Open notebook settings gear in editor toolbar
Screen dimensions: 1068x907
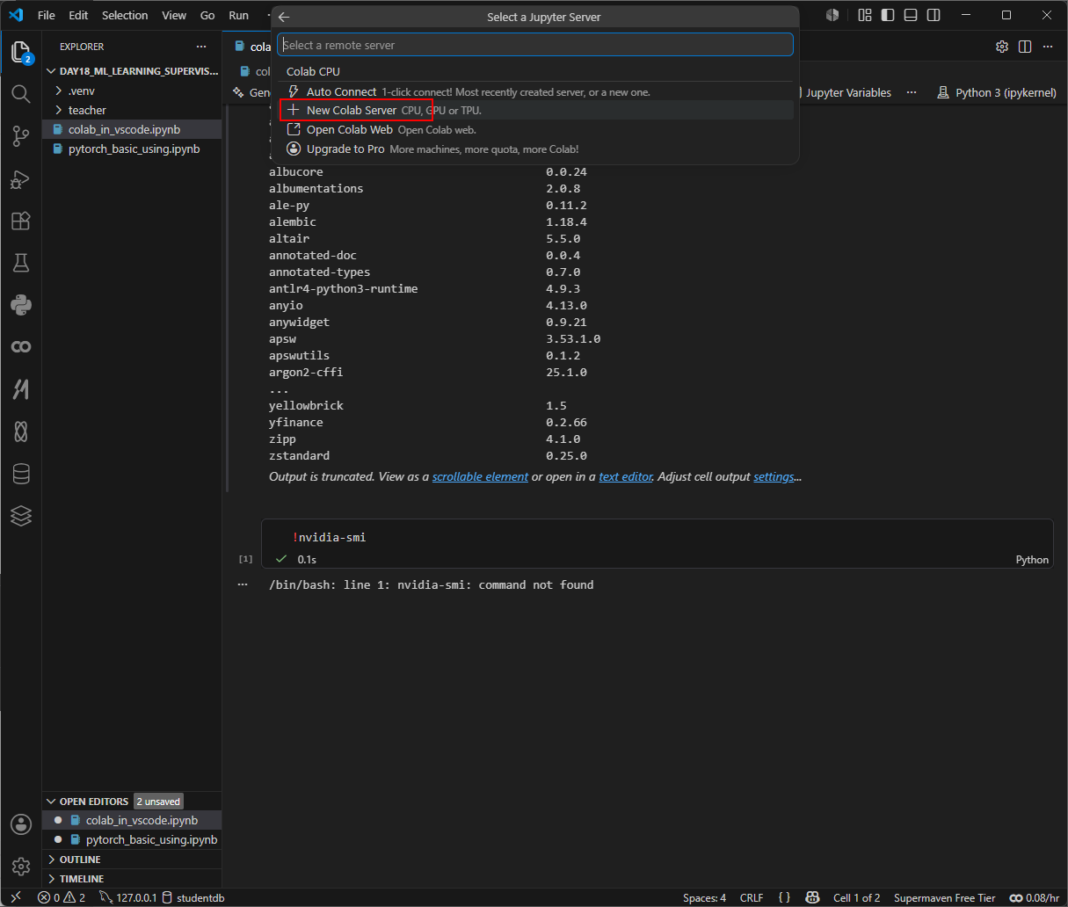[1002, 47]
